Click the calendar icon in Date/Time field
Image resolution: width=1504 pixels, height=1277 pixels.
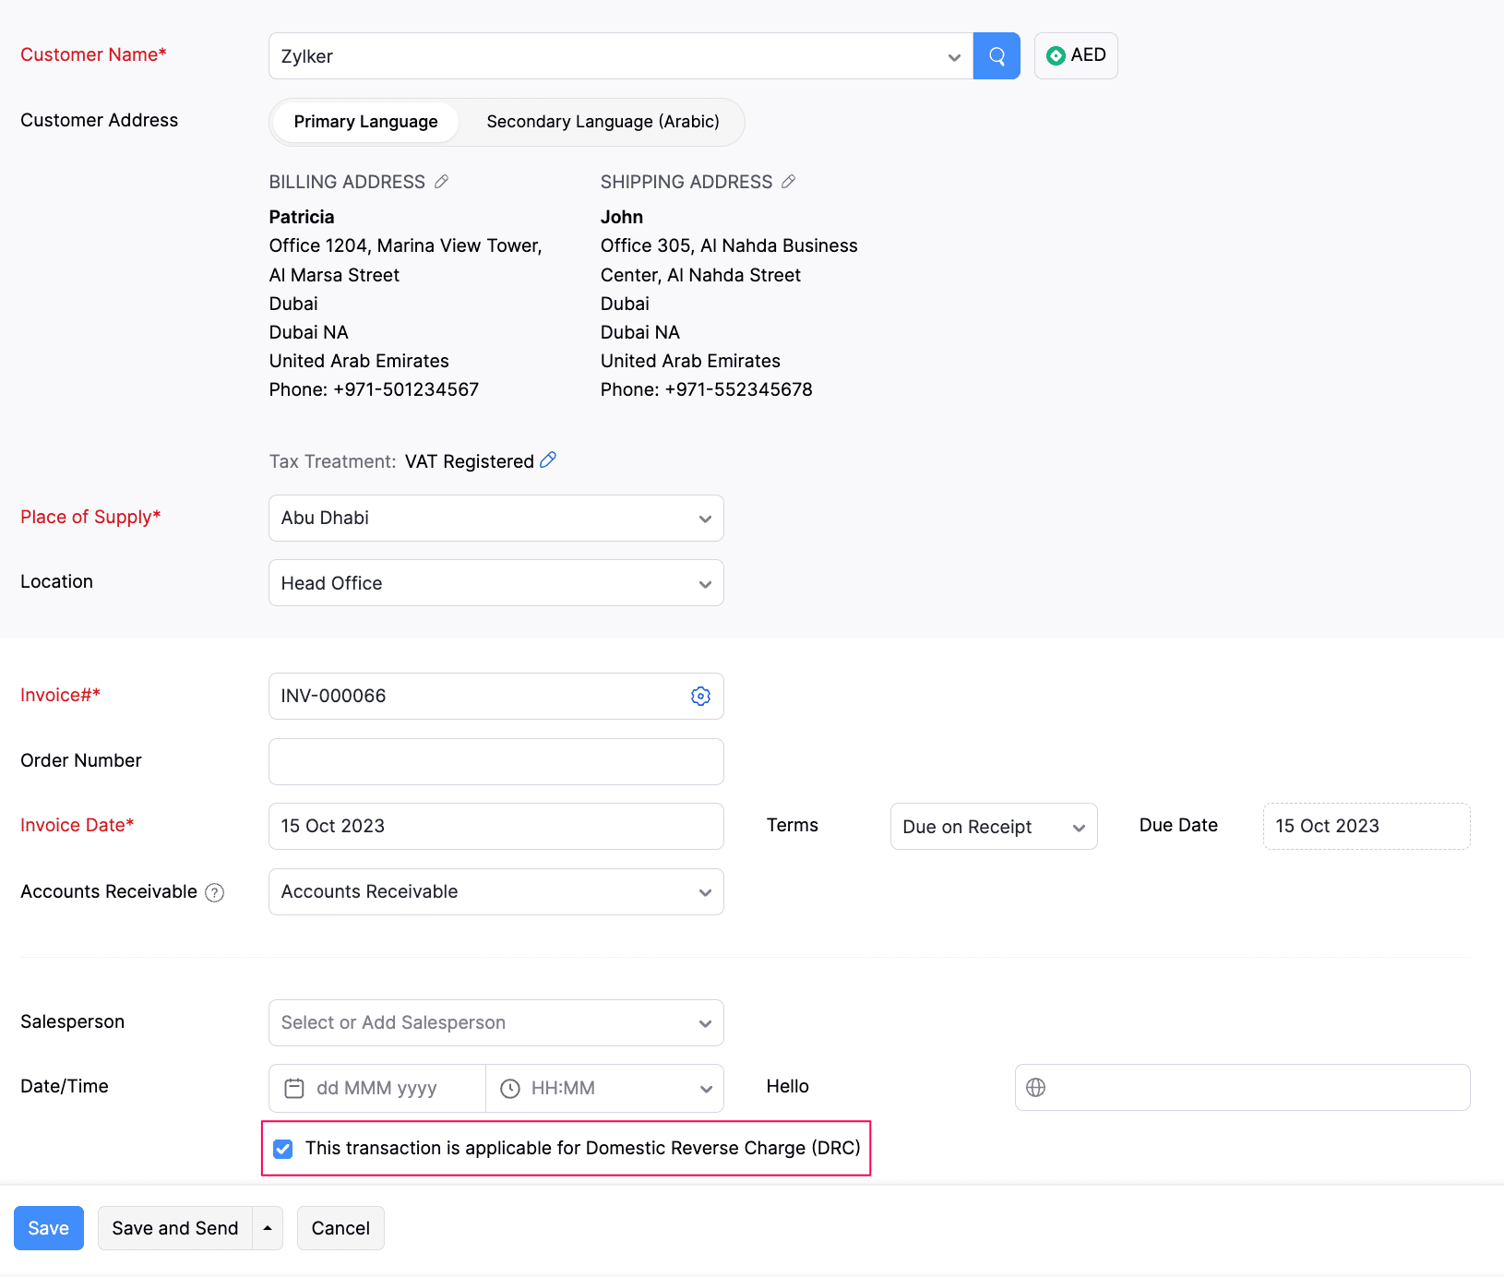(294, 1088)
